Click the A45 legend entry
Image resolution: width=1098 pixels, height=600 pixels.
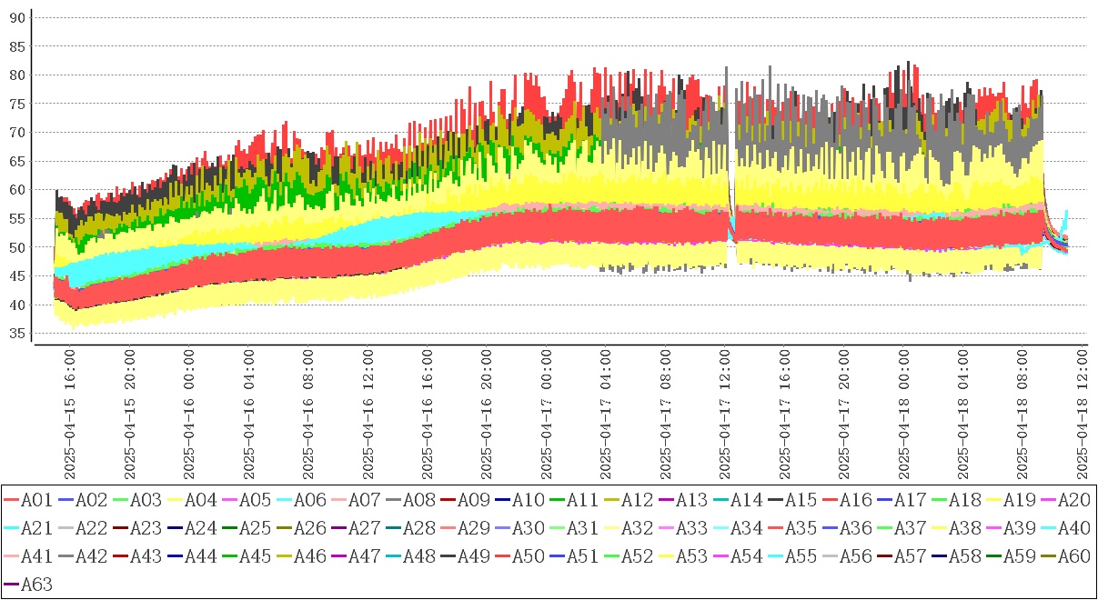point(253,557)
